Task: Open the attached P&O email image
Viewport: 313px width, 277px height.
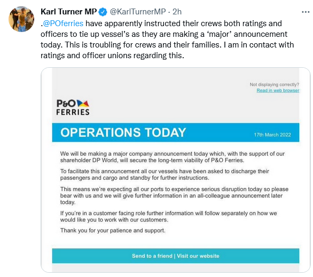Action: point(176,170)
